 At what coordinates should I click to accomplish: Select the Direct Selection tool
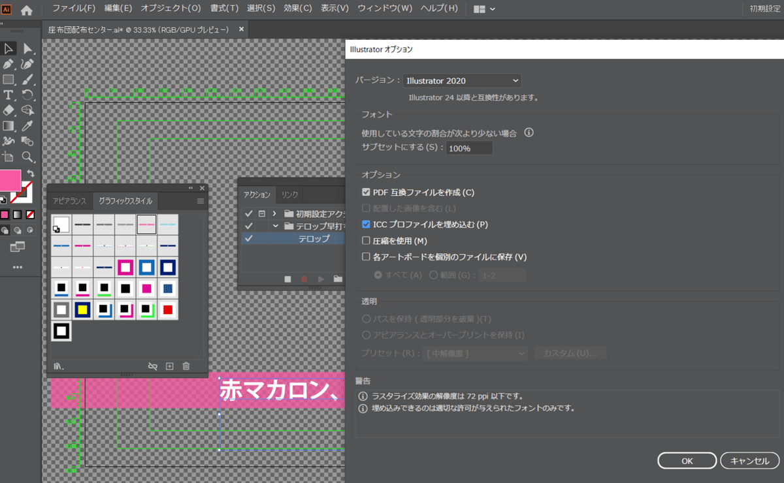(27, 48)
